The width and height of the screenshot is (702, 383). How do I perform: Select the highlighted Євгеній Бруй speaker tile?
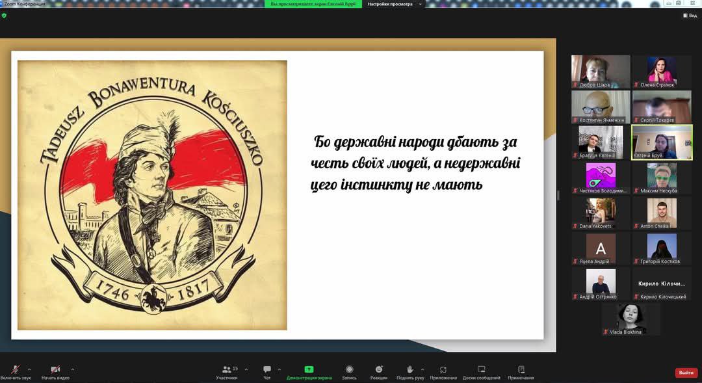click(662, 142)
